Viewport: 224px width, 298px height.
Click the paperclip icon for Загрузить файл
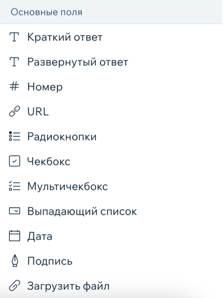pyautogui.click(x=14, y=285)
